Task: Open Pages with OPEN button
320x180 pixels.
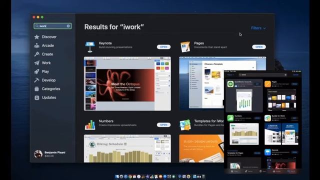Action: [259, 47]
